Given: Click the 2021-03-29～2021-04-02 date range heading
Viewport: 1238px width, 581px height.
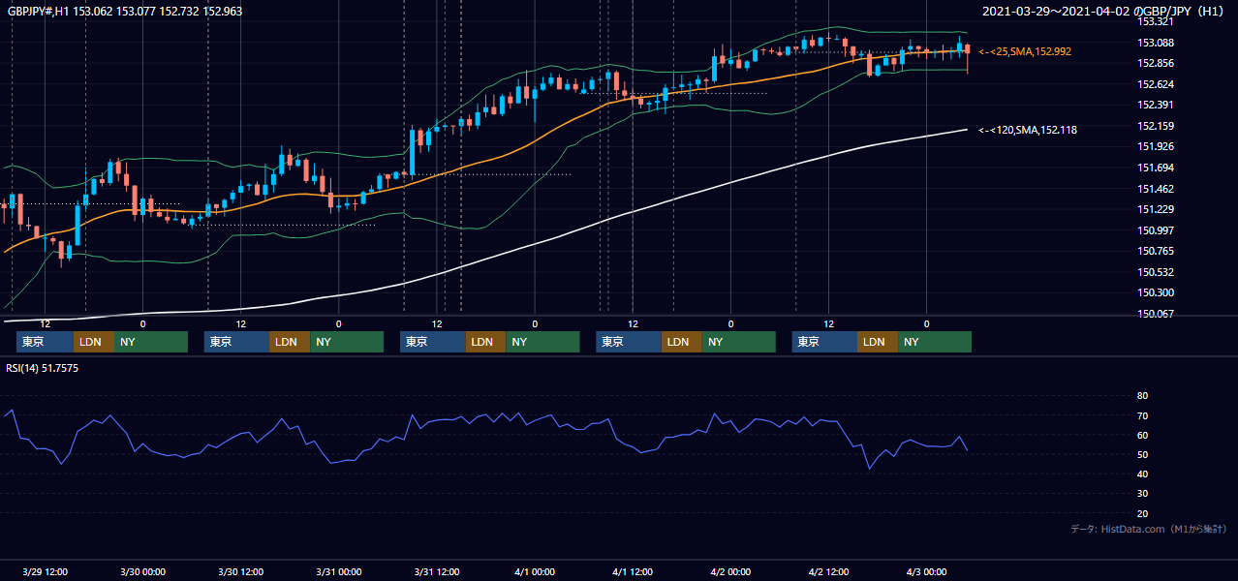Looking at the screenshot, I should [x=1104, y=12].
